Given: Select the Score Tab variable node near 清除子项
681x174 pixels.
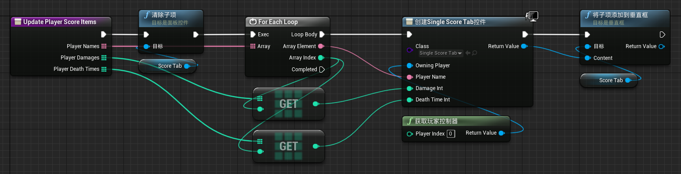Looking at the screenshot, I should pyautogui.click(x=167, y=66).
